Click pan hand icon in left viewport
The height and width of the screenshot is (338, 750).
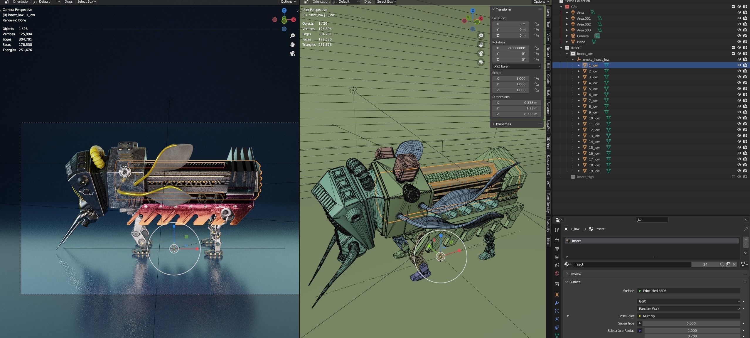292,45
